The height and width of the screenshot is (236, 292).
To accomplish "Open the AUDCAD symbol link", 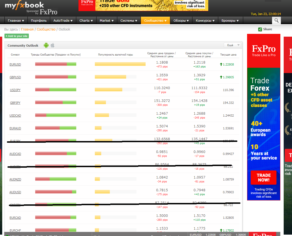I will [x=15, y=154].
